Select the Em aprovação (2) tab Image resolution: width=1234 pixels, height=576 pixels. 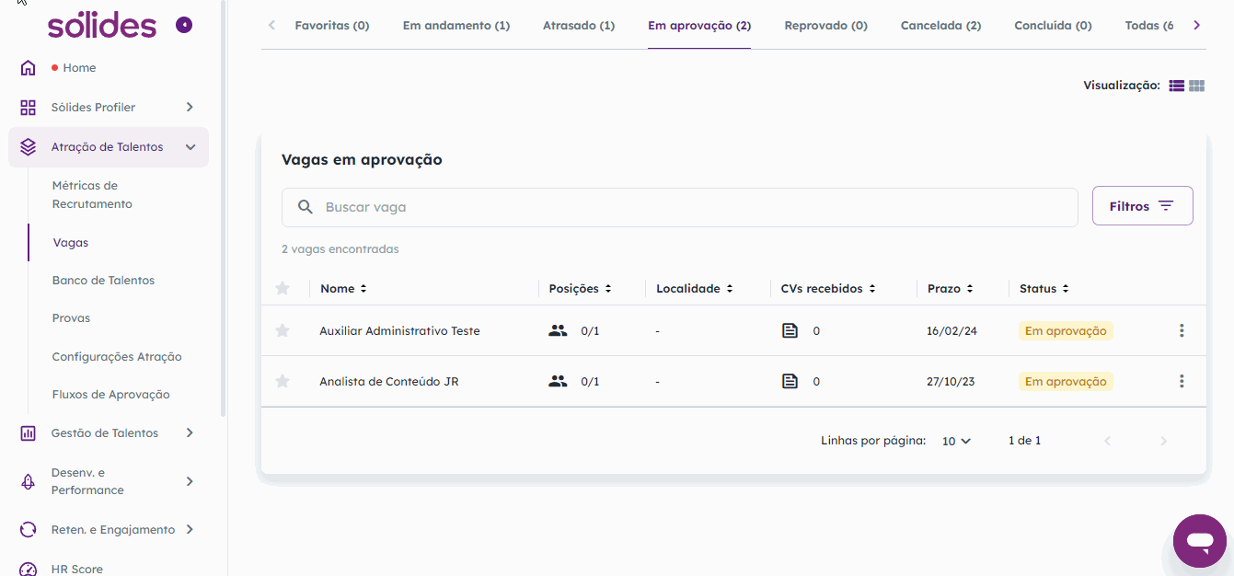699,26
